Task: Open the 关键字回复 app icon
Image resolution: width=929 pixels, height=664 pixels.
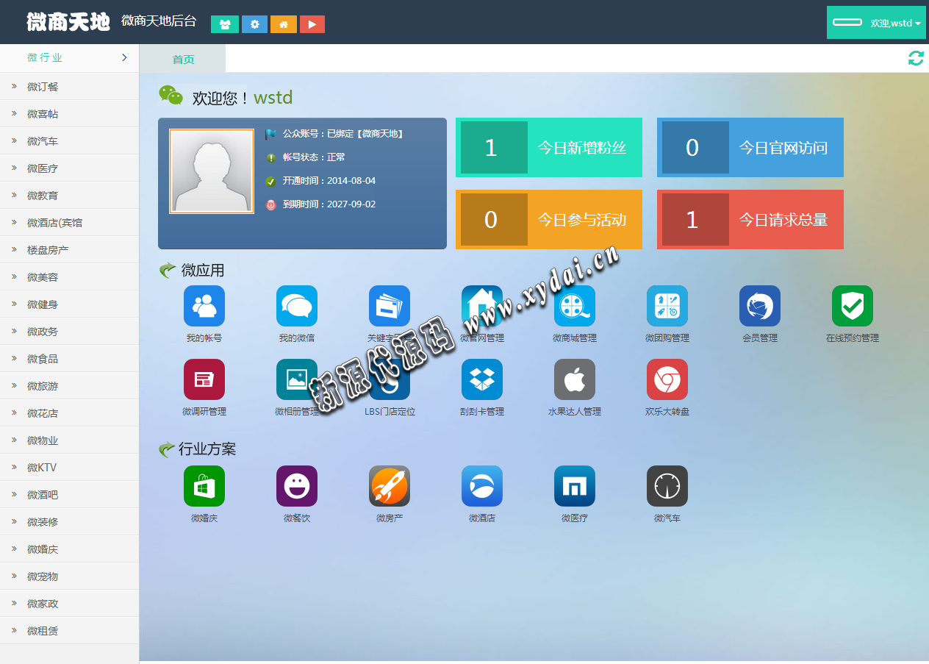Action: (390, 306)
